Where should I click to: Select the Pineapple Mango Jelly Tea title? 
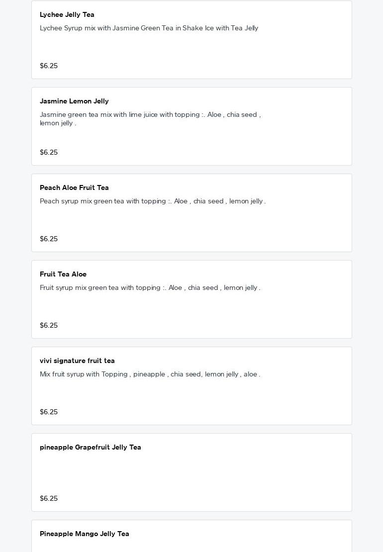[85, 534]
